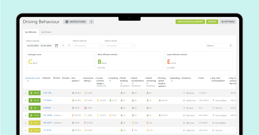Click the calendar icon in the period field
Viewport: 259px width, 135px height.
(56, 46)
